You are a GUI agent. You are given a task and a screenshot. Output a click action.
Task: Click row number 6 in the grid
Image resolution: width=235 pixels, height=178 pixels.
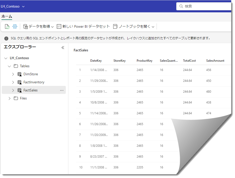(x=80, y=124)
